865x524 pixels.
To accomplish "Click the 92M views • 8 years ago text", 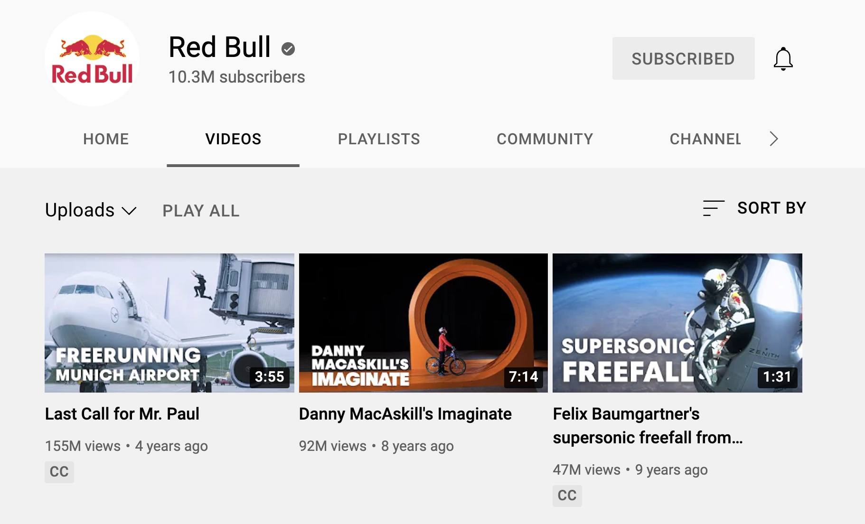I will pos(376,446).
